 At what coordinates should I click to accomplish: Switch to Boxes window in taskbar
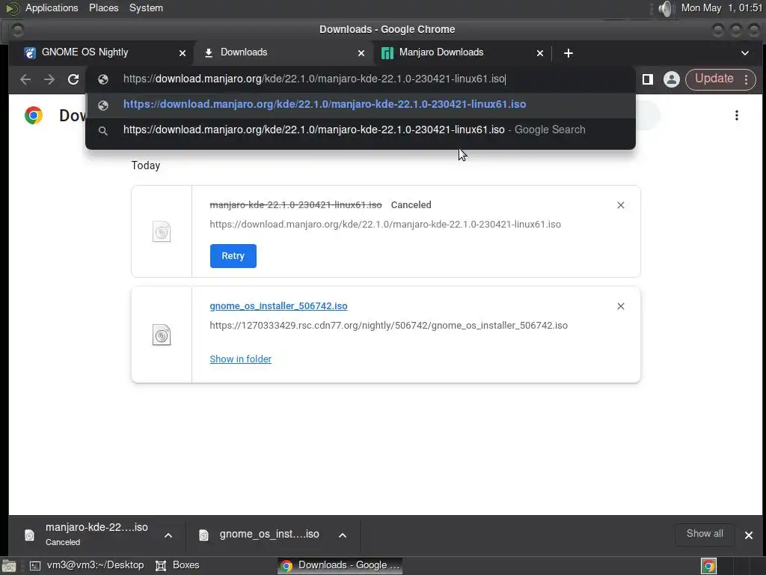[x=177, y=565]
